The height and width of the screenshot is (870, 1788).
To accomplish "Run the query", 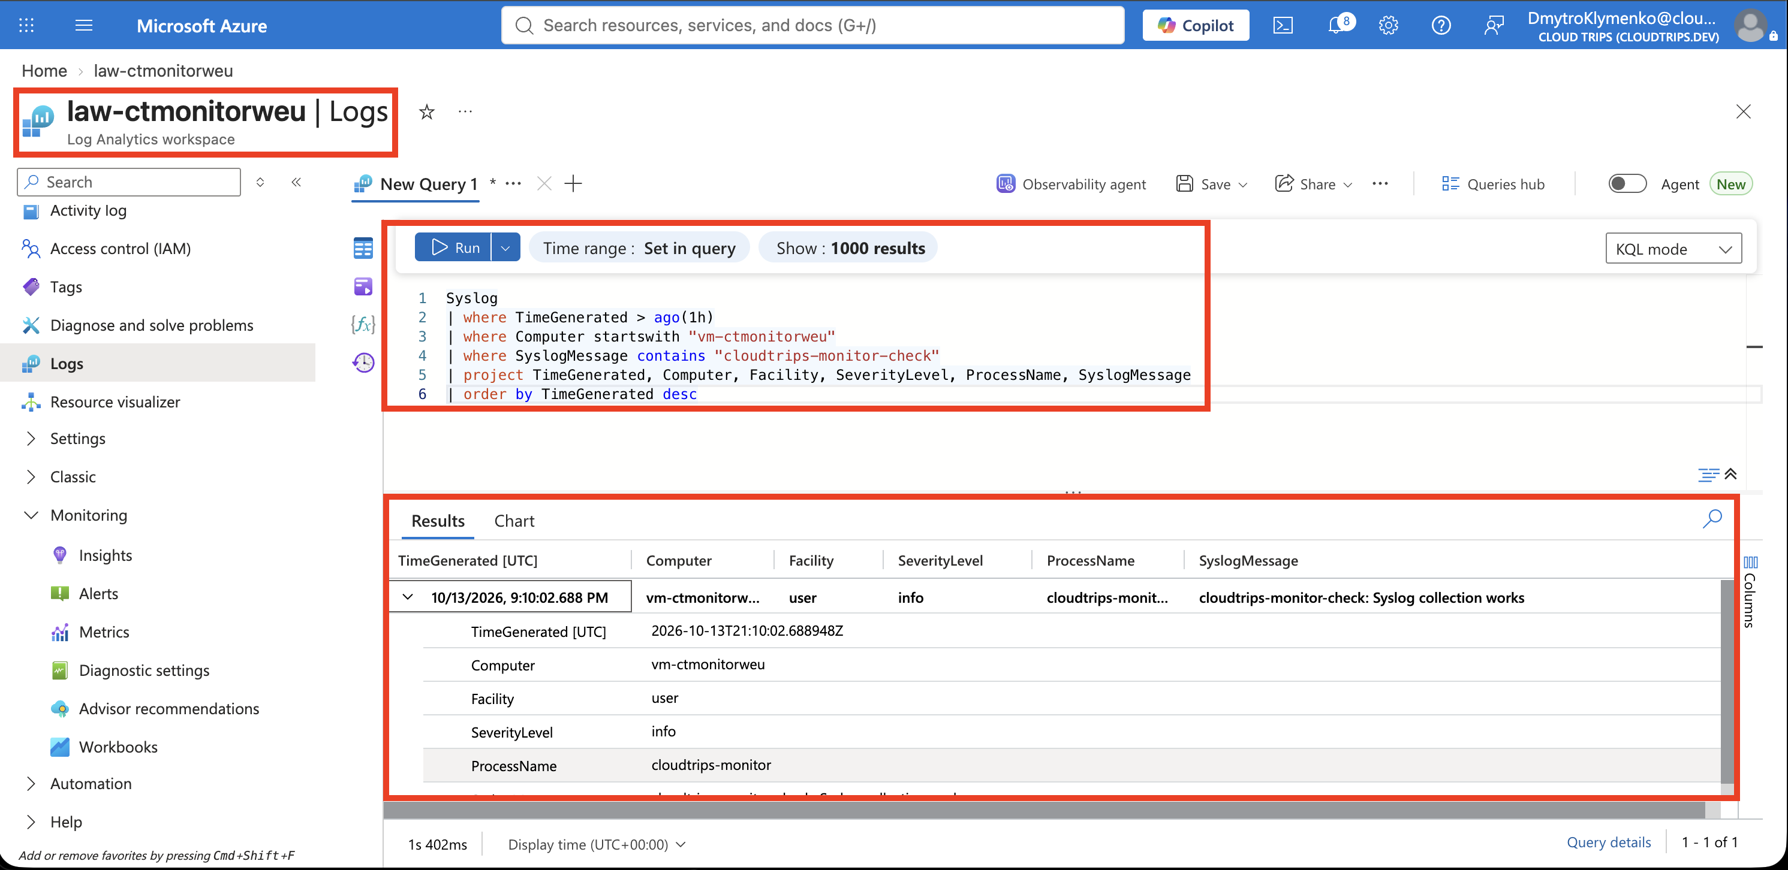I will (453, 247).
